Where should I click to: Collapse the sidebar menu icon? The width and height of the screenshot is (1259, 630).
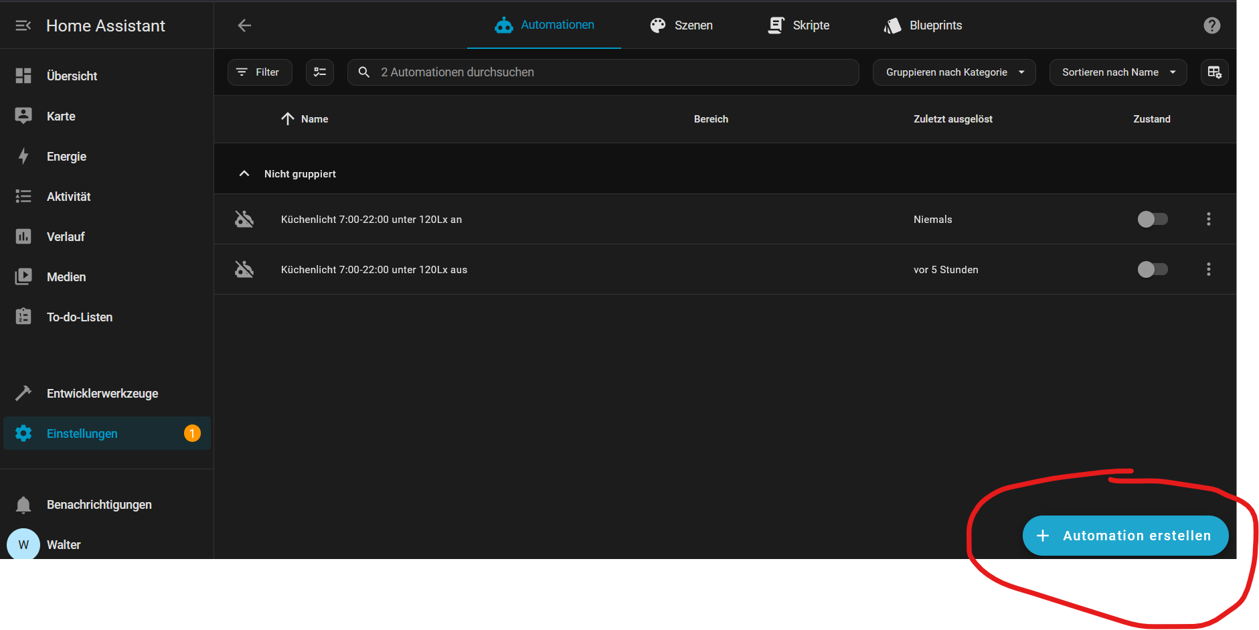[23, 25]
